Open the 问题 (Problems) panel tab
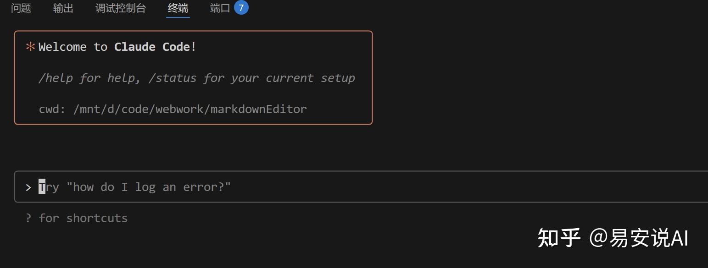Image resolution: width=708 pixels, height=268 pixels. [21, 8]
